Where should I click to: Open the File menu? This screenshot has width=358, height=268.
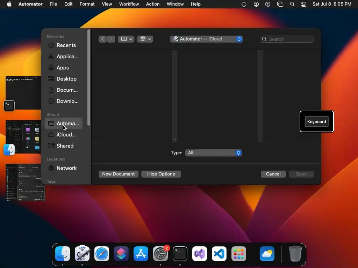point(53,4)
